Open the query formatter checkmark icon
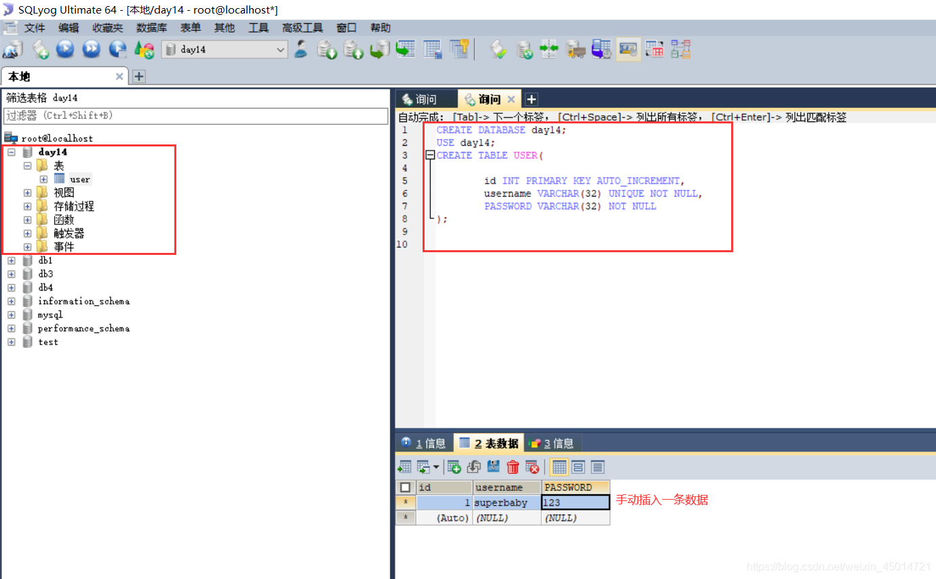 (499, 49)
